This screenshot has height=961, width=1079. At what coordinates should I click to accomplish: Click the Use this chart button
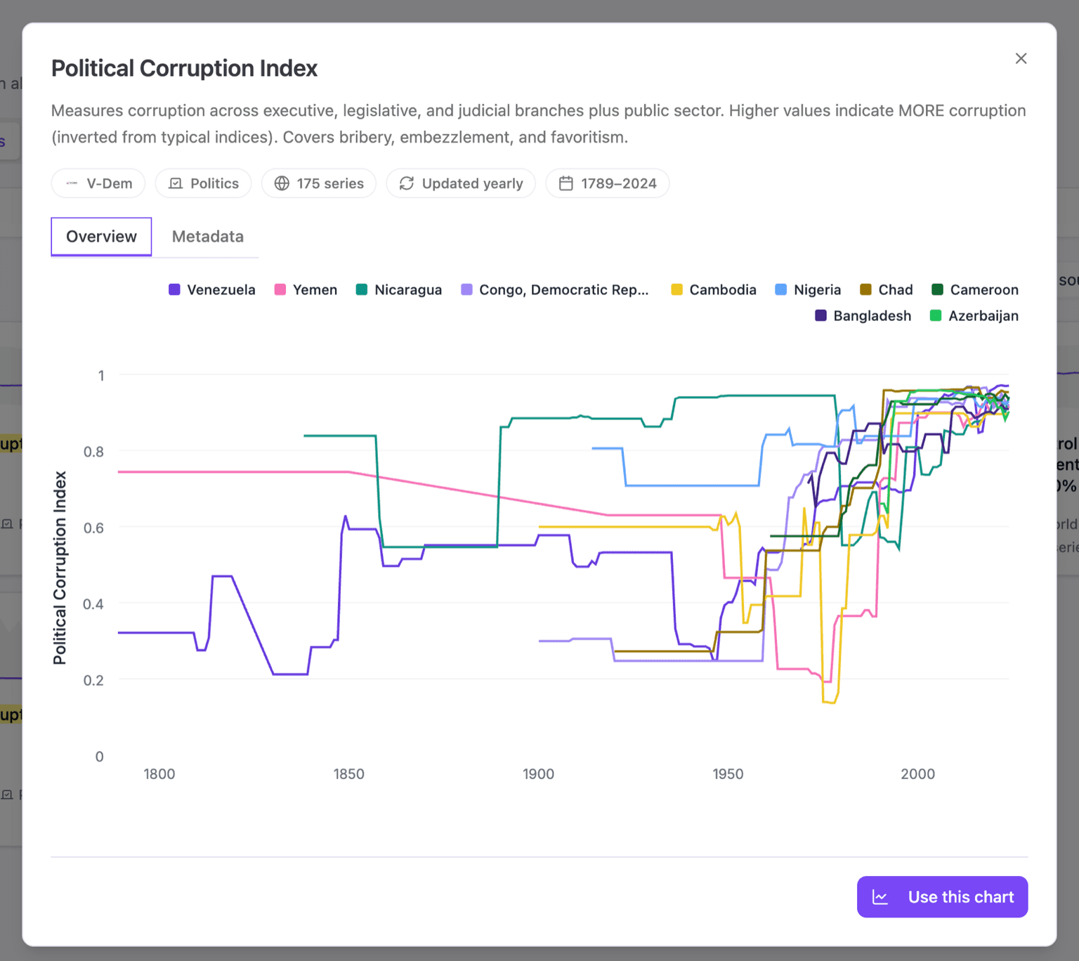point(942,897)
